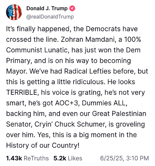This screenshot has height=166, width=155.
Task: Click the closing History of our Country! line
Action: point(43,145)
